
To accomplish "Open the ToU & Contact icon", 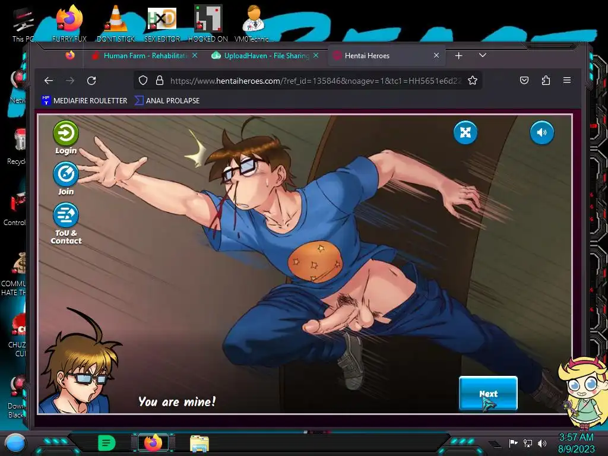I will (x=65, y=215).
